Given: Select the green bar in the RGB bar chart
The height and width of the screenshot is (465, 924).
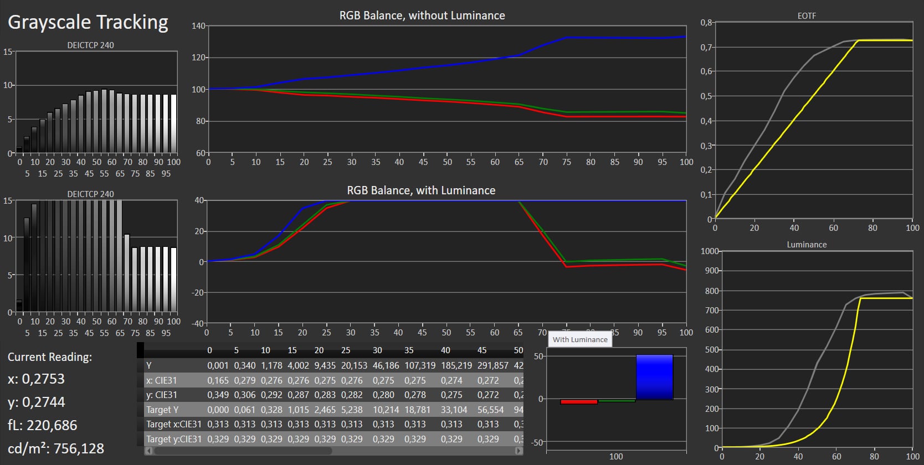Looking at the screenshot, I should [617, 400].
